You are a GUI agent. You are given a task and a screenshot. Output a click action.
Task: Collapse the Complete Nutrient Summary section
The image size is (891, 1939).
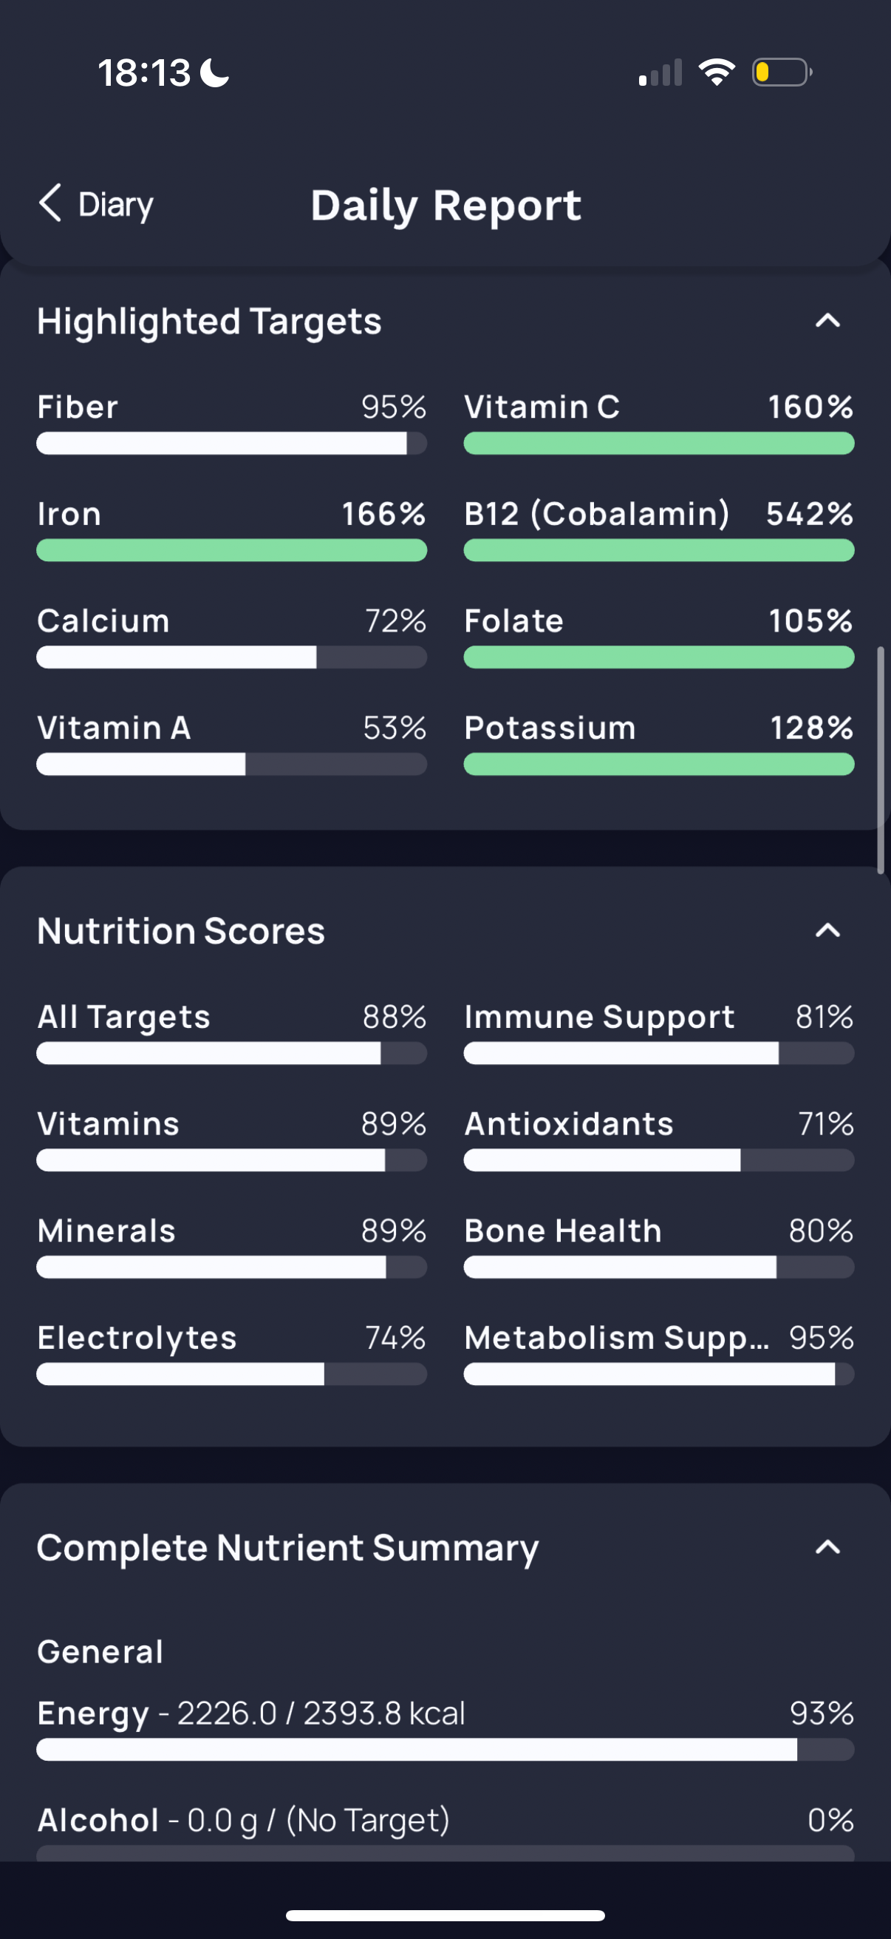[x=827, y=1548]
